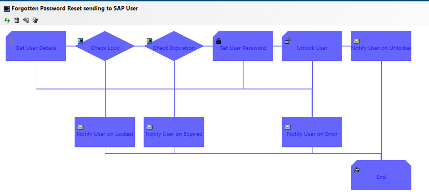Click the envelope icon on Notify User on Expired
The height and width of the screenshot is (194, 429).
coord(150,127)
